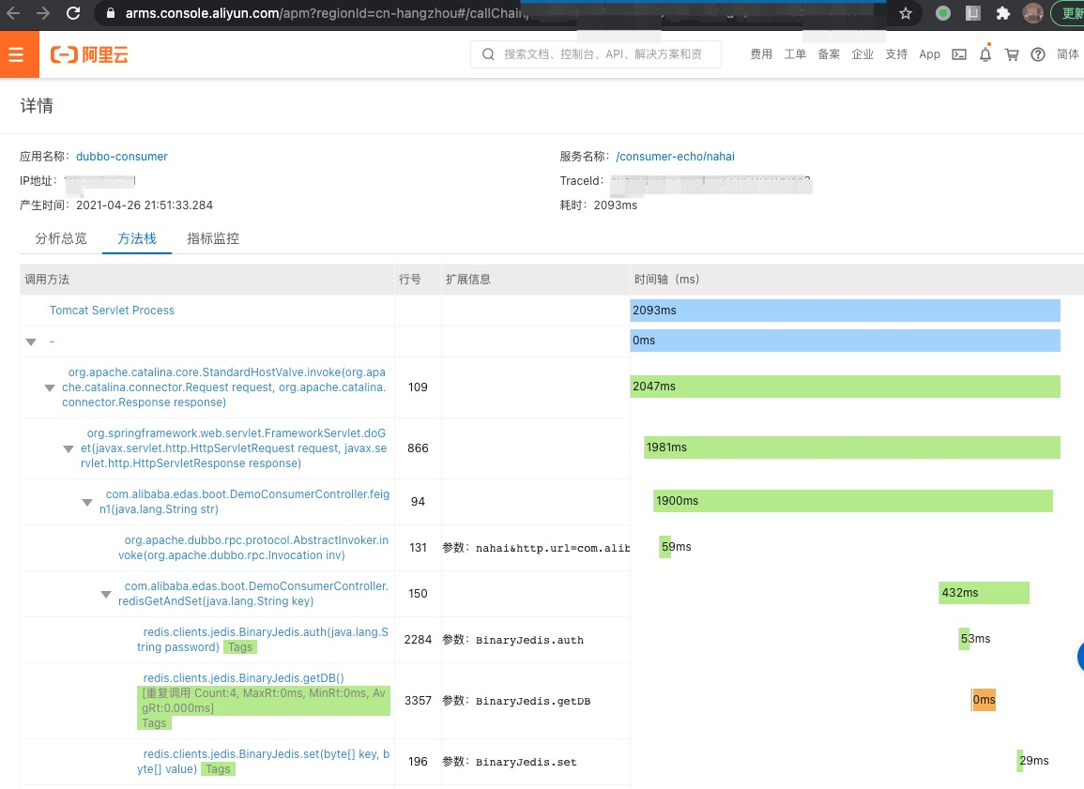Open the BinaryJedis.set method link
1084x789 pixels.
[x=264, y=762]
